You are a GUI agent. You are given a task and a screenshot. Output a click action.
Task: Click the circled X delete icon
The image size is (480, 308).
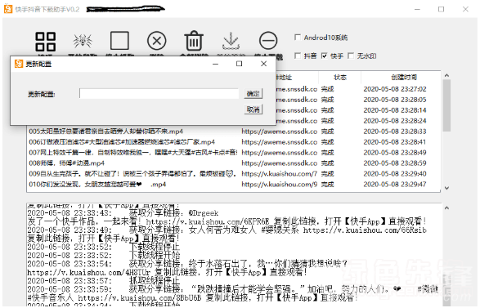coord(157,41)
